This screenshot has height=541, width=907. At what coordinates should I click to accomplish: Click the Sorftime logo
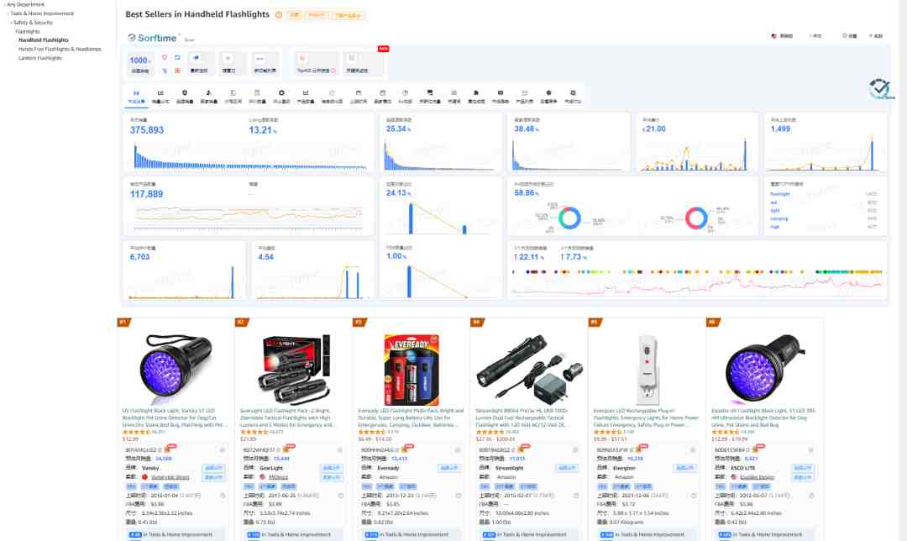(x=154, y=38)
